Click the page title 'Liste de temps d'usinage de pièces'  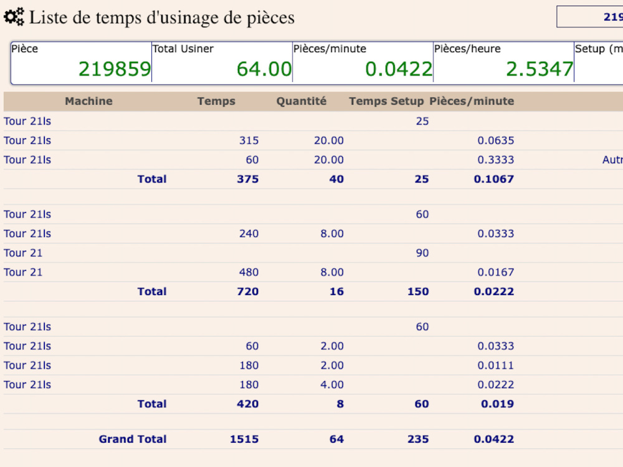click(x=162, y=17)
